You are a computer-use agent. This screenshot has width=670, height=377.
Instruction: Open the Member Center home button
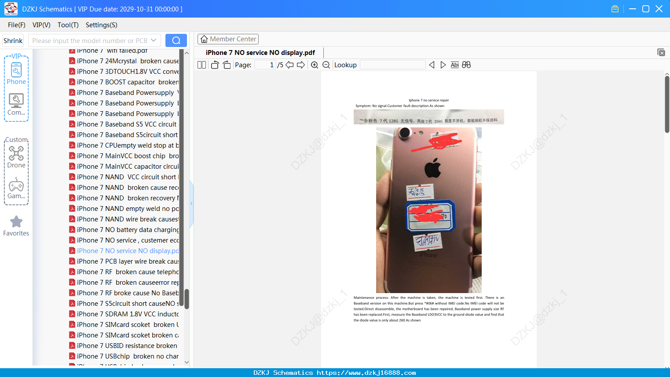pyautogui.click(x=228, y=39)
